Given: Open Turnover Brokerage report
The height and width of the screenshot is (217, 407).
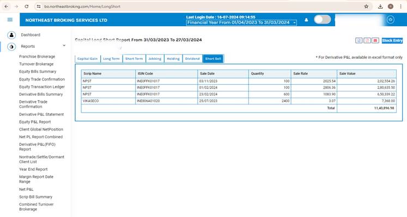Looking at the screenshot, I should point(37,64).
